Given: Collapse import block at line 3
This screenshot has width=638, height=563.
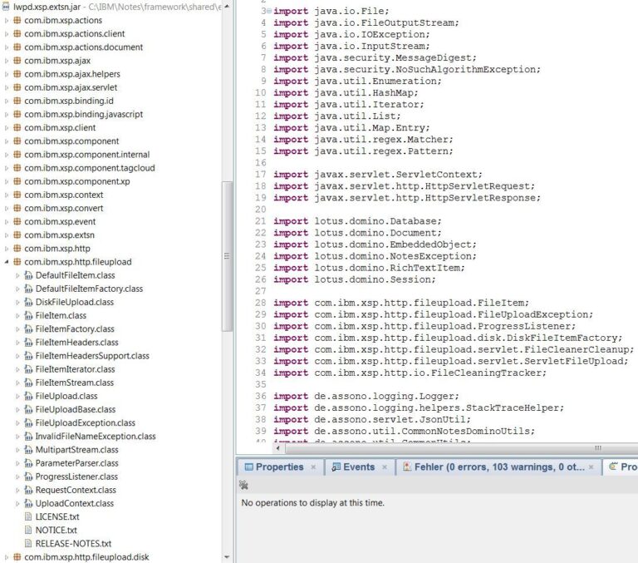Looking at the screenshot, I should [x=269, y=11].
